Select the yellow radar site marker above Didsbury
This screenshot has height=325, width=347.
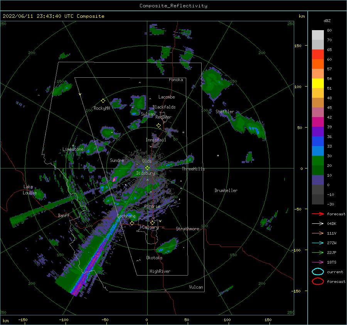click(x=147, y=168)
